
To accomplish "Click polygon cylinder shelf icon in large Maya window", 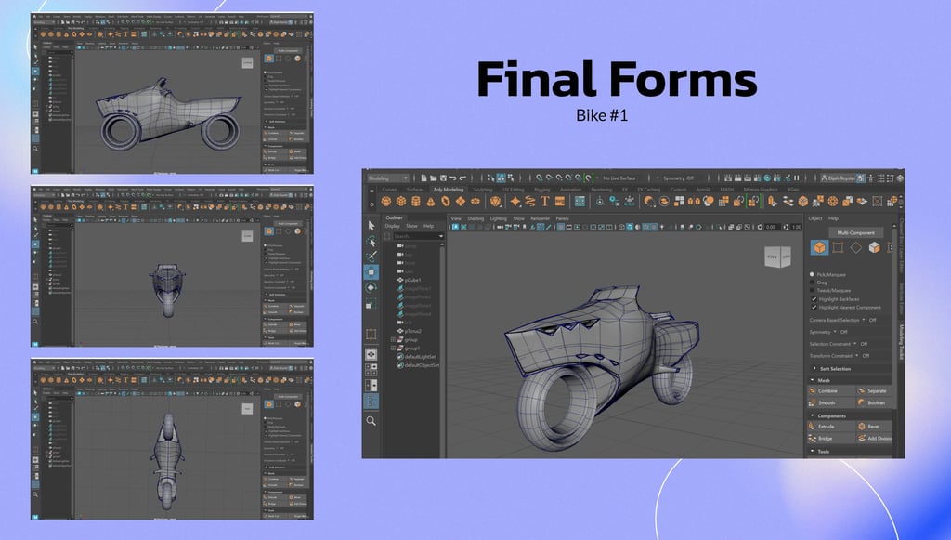I will click(x=416, y=202).
